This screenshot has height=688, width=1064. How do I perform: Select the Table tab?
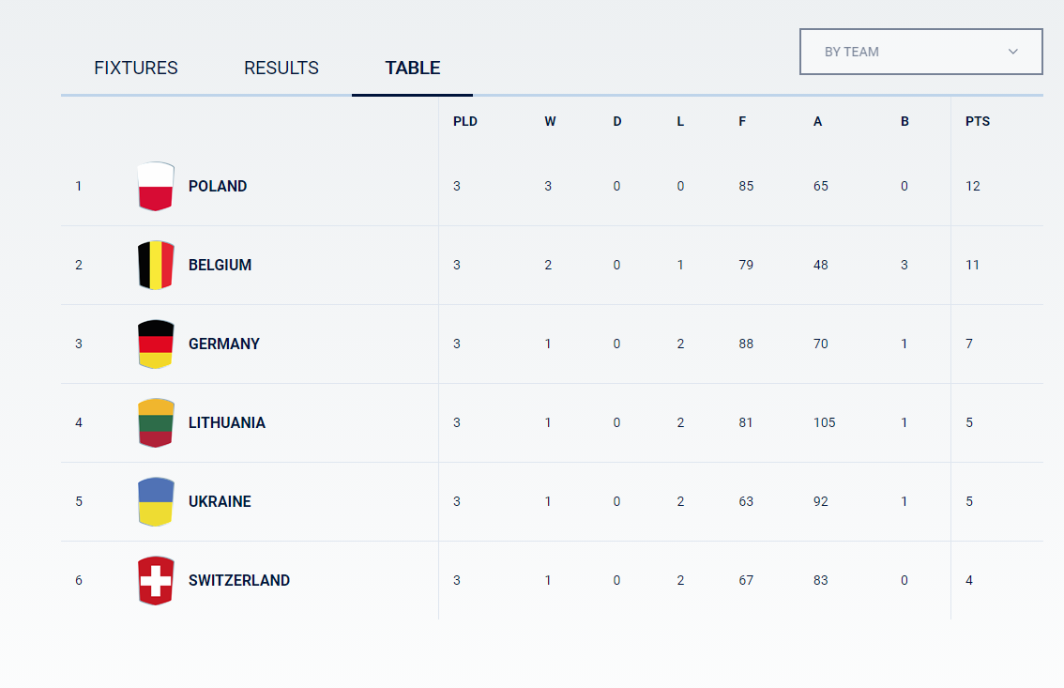pos(413,69)
